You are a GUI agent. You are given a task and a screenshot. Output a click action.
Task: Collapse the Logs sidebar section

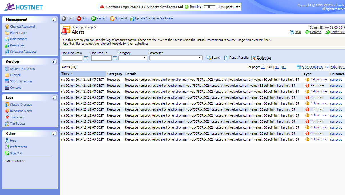pyautogui.click(x=54, y=98)
